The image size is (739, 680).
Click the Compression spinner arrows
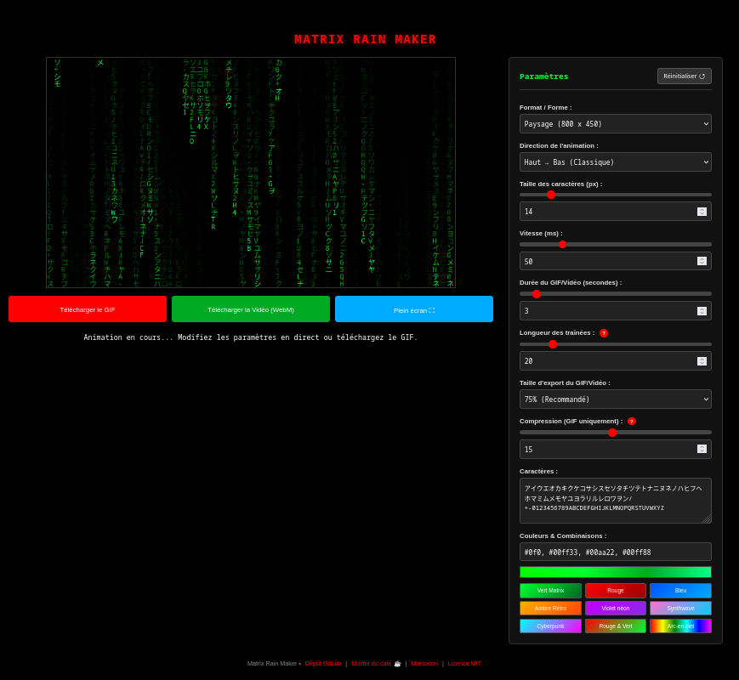(702, 449)
